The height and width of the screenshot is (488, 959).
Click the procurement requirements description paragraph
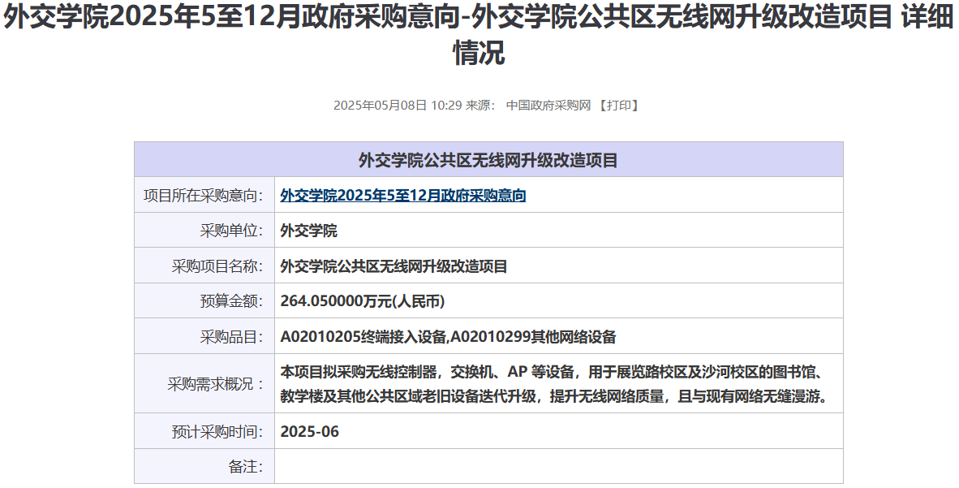553,384
